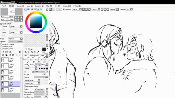Select the Ink Pen tool
Screen dimensions: 175x98
coord(38,65)
